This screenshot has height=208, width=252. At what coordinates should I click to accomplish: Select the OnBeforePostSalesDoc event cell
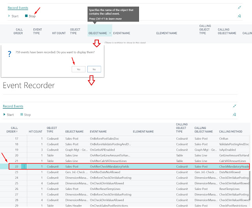(x=104, y=138)
